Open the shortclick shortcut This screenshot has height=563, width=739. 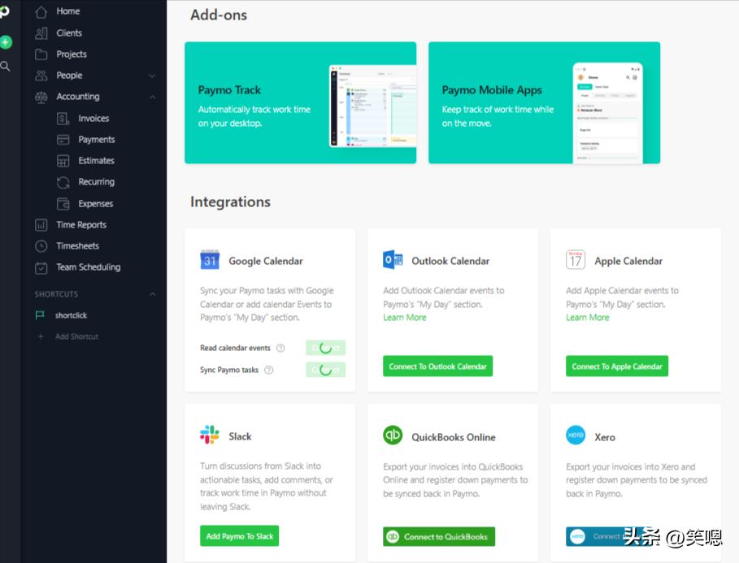[71, 316]
